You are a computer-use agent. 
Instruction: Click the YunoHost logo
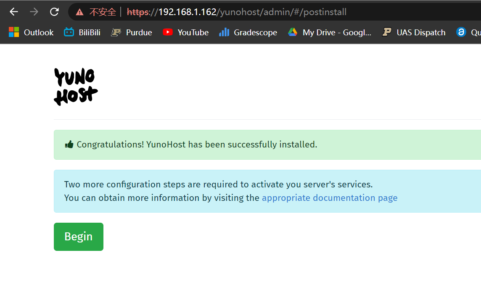click(76, 87)
